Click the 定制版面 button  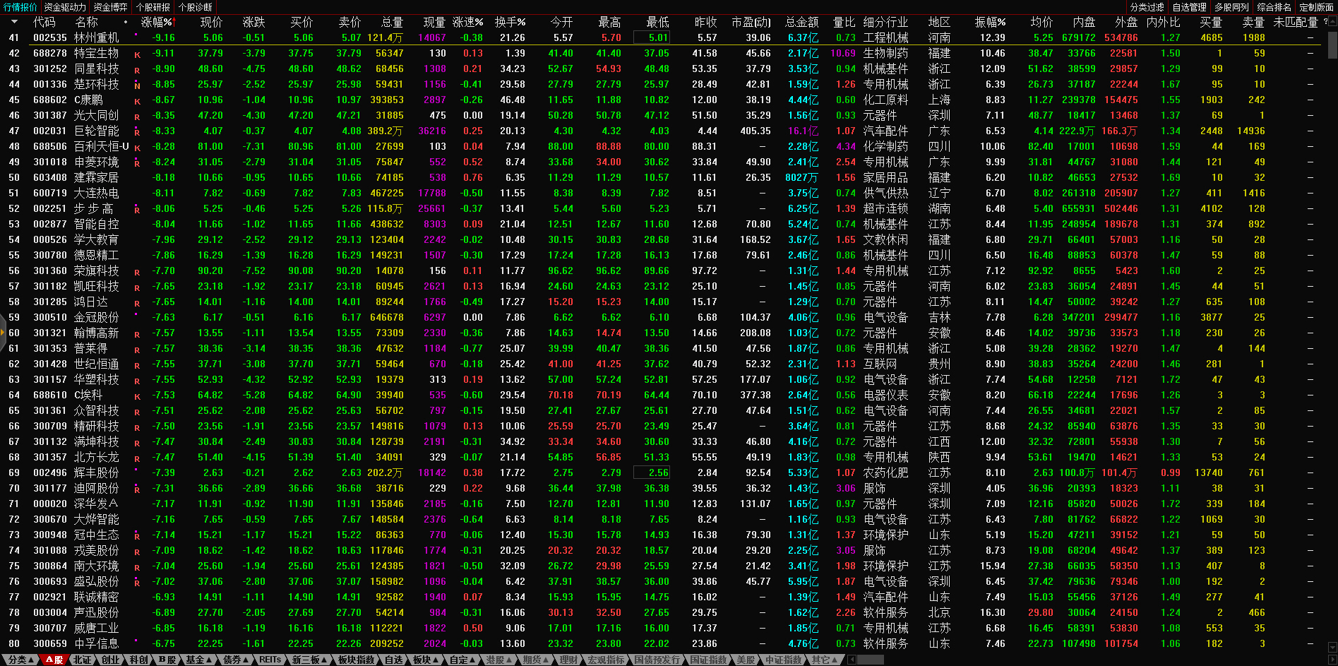tap(1316, 7)
